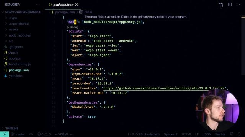Open the source control compare changes icon
The height and width of the screenshot is (137, 245).
[x=221, y=5]
